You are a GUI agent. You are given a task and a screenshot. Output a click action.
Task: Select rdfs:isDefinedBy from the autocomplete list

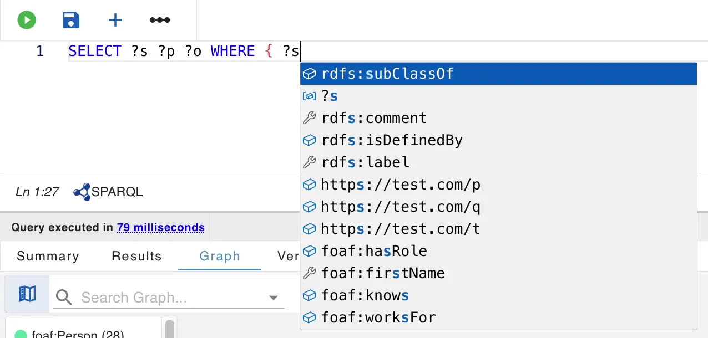tap(391, 140)
